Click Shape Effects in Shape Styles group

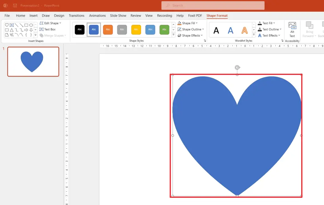(191, 35)
